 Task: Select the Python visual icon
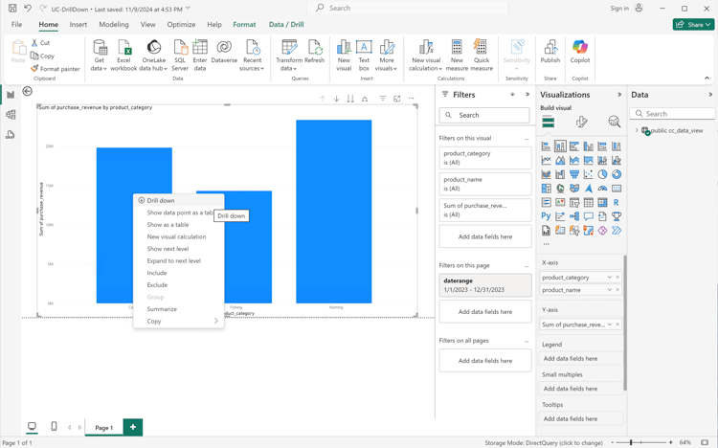pyautogui.click(x=546, y=216)
